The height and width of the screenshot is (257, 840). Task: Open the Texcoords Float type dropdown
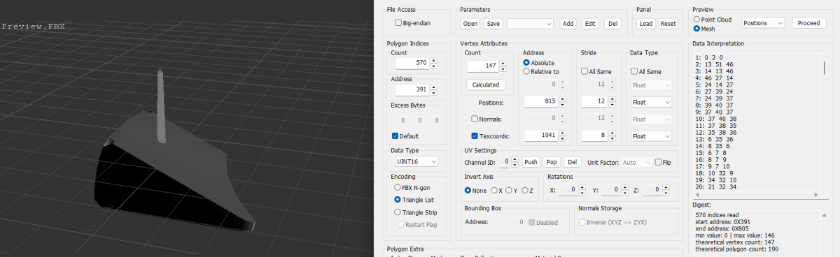[651, 135]
